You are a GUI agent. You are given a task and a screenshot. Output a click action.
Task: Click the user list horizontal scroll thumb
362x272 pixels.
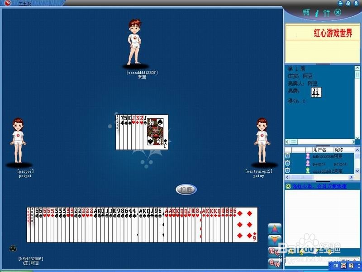pos(302,177)
